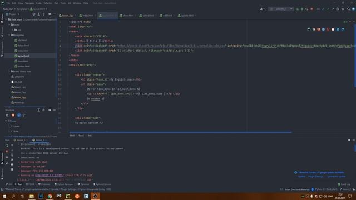Open the http://127.0.0.1:5000/ link in console

[50, 176]
